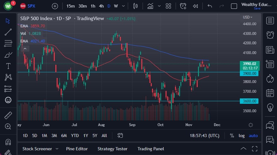Click the add symbol plus icon

coord(55,6)
